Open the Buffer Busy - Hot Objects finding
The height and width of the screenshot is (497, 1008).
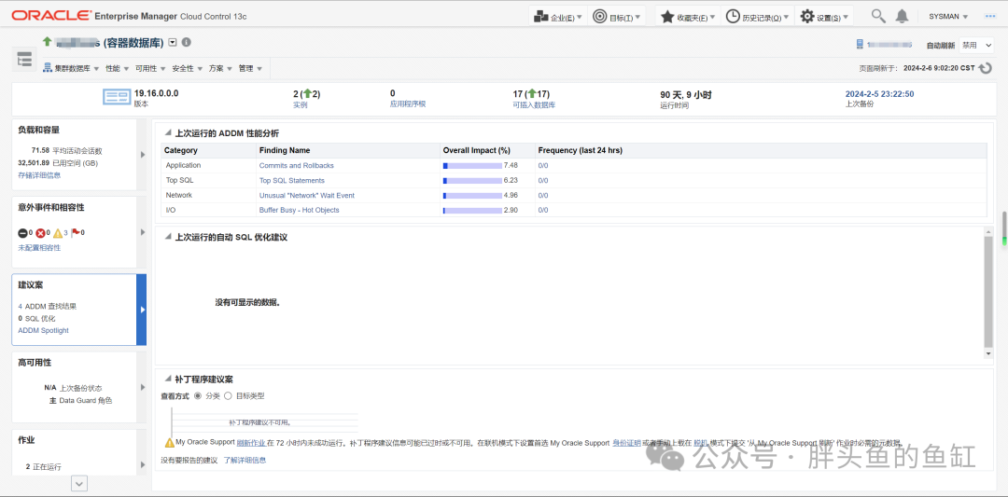299,210
